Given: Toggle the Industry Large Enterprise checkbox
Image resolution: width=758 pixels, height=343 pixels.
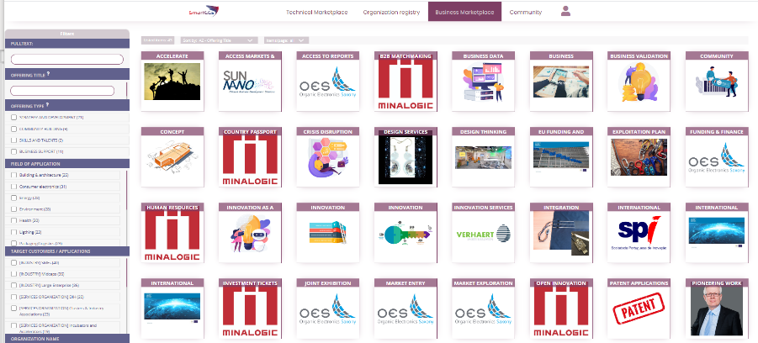Looking at the screenshot, I should pos(13,285).
